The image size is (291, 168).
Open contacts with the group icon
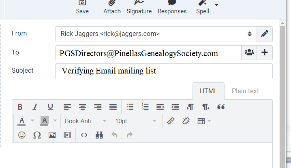(x=249, y=52)
